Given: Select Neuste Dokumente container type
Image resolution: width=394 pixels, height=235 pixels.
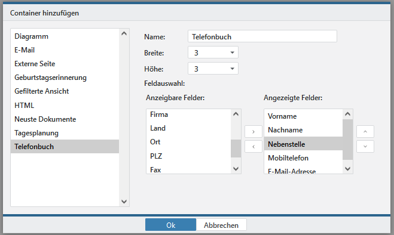Looking at the screenshot, I should (65, 119).
